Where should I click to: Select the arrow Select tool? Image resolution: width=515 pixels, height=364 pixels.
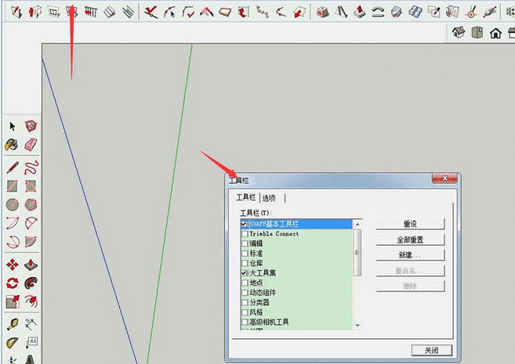tap(13, 126)
